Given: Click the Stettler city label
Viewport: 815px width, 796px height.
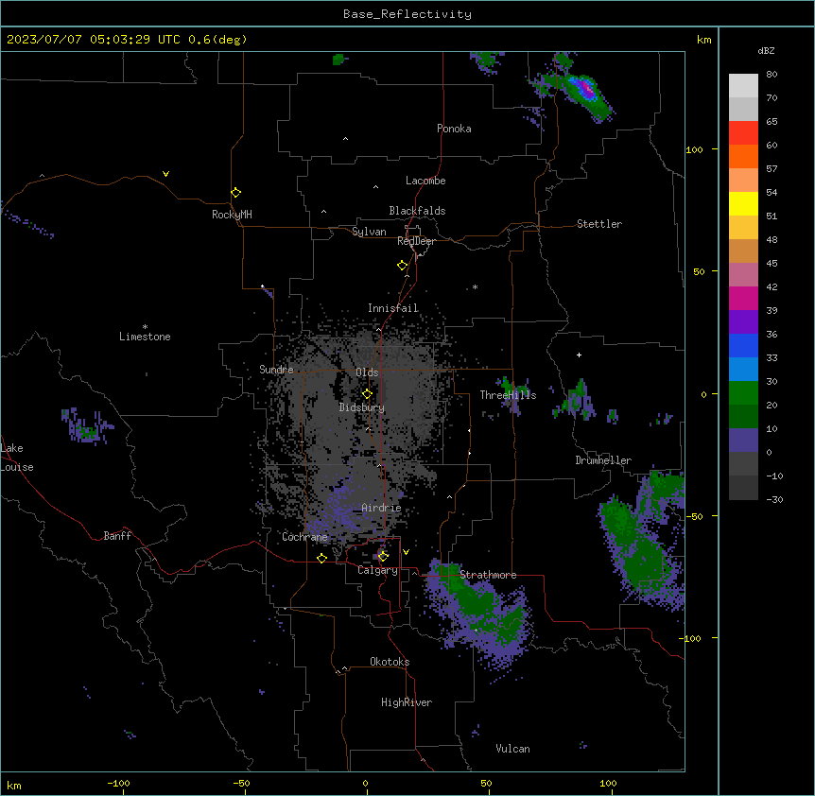Looking at the screenshot, I should (599, 224).
